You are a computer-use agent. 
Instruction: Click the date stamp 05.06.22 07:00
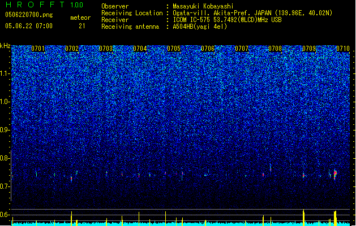coord(29,26)
